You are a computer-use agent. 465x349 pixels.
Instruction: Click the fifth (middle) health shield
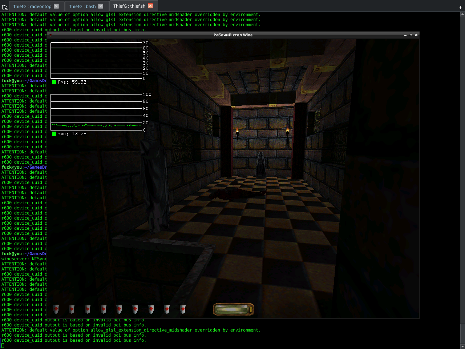119,309
